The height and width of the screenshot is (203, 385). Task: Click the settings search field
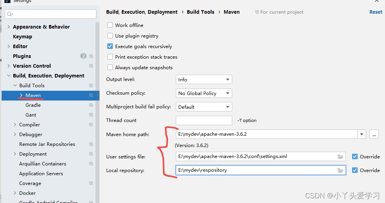click(51, 14)
